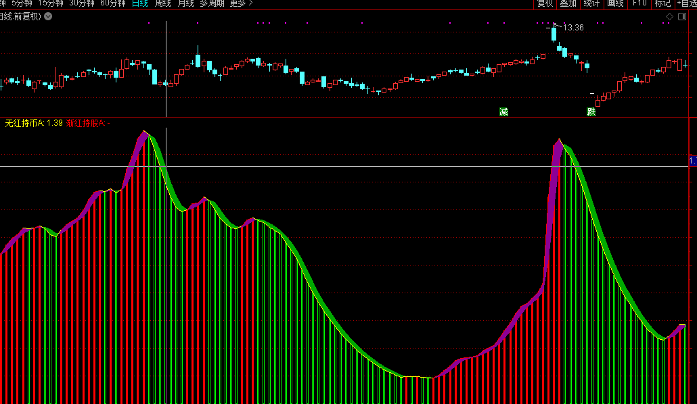Click the green 减 signal marker
Viewport: 697px width, 404px height.
pyautogui.click(x=503, y=111)
